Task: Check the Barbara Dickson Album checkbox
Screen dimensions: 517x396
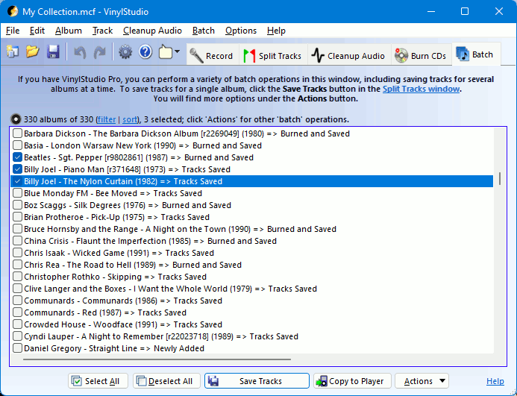Action: pyautogui.click(x=17, y=133)
